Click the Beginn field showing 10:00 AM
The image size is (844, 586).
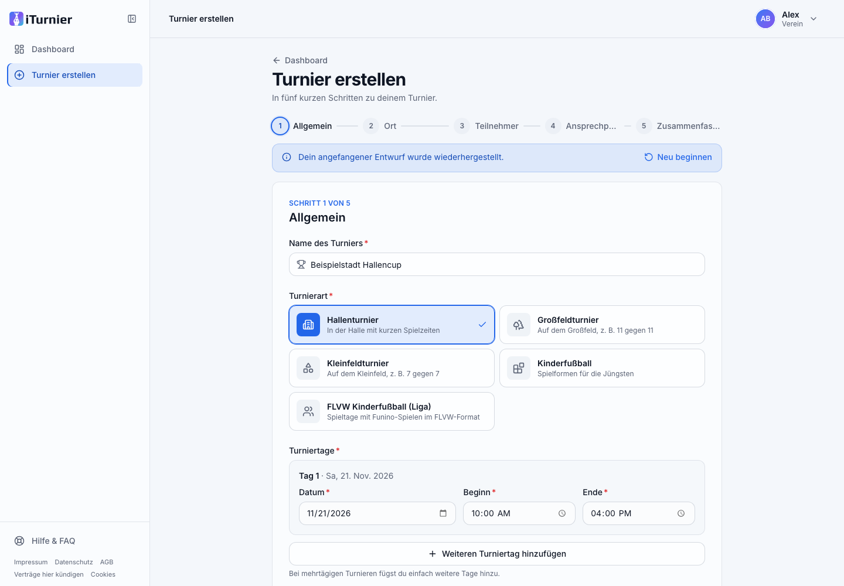click(x=519, y=513)
